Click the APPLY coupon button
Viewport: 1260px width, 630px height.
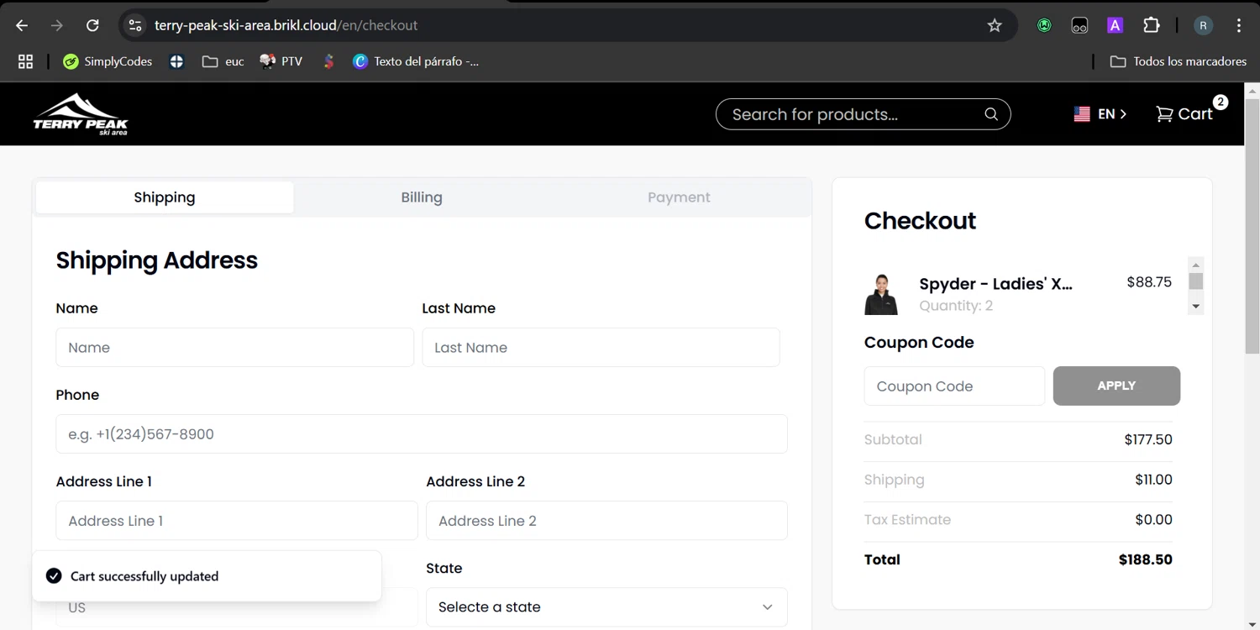[1116, 386]
